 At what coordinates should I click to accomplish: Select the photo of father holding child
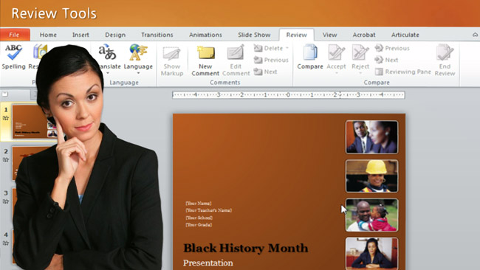point(371,215)
